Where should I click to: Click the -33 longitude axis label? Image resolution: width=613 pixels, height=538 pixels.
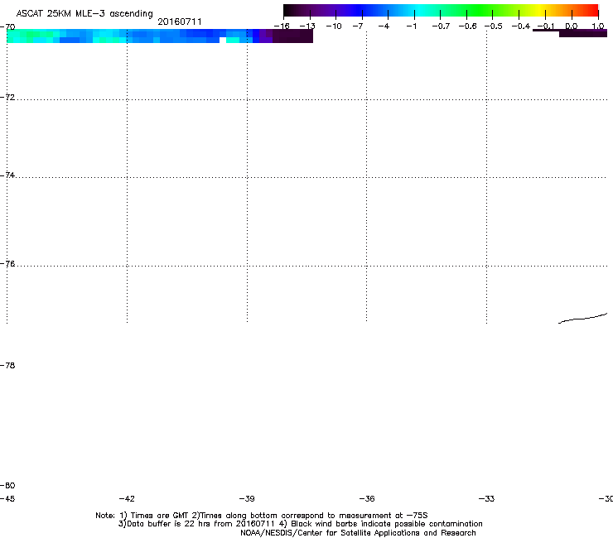point(486,498)
